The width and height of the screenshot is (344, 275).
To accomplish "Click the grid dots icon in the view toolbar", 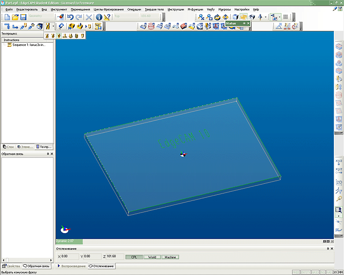I will (x=285, y=17).
